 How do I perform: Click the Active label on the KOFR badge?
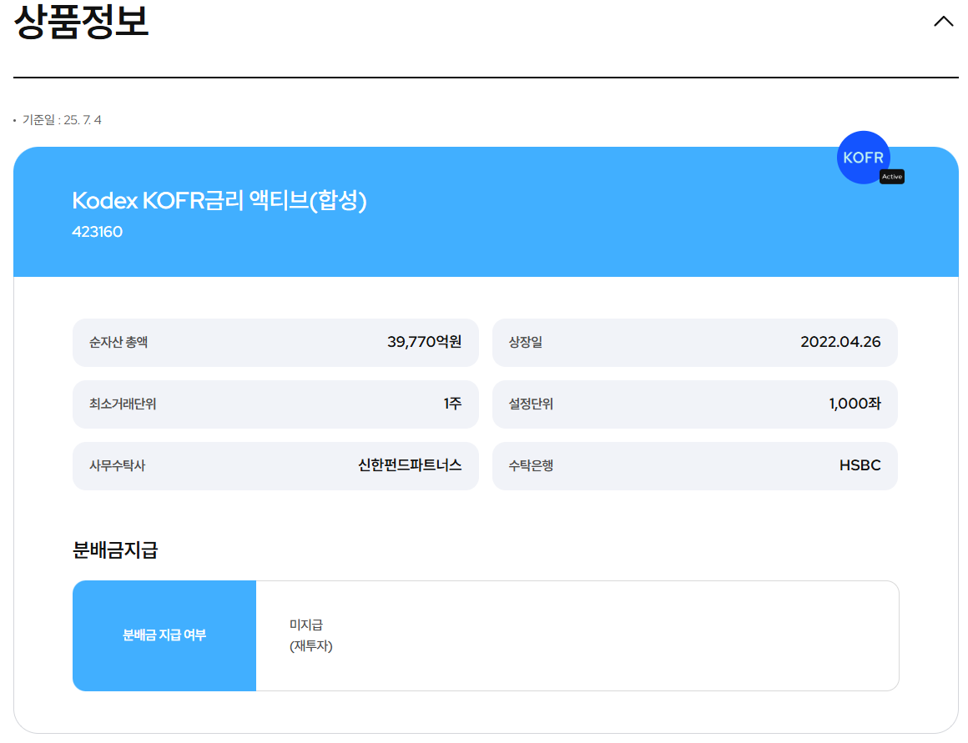coord(892,176)
